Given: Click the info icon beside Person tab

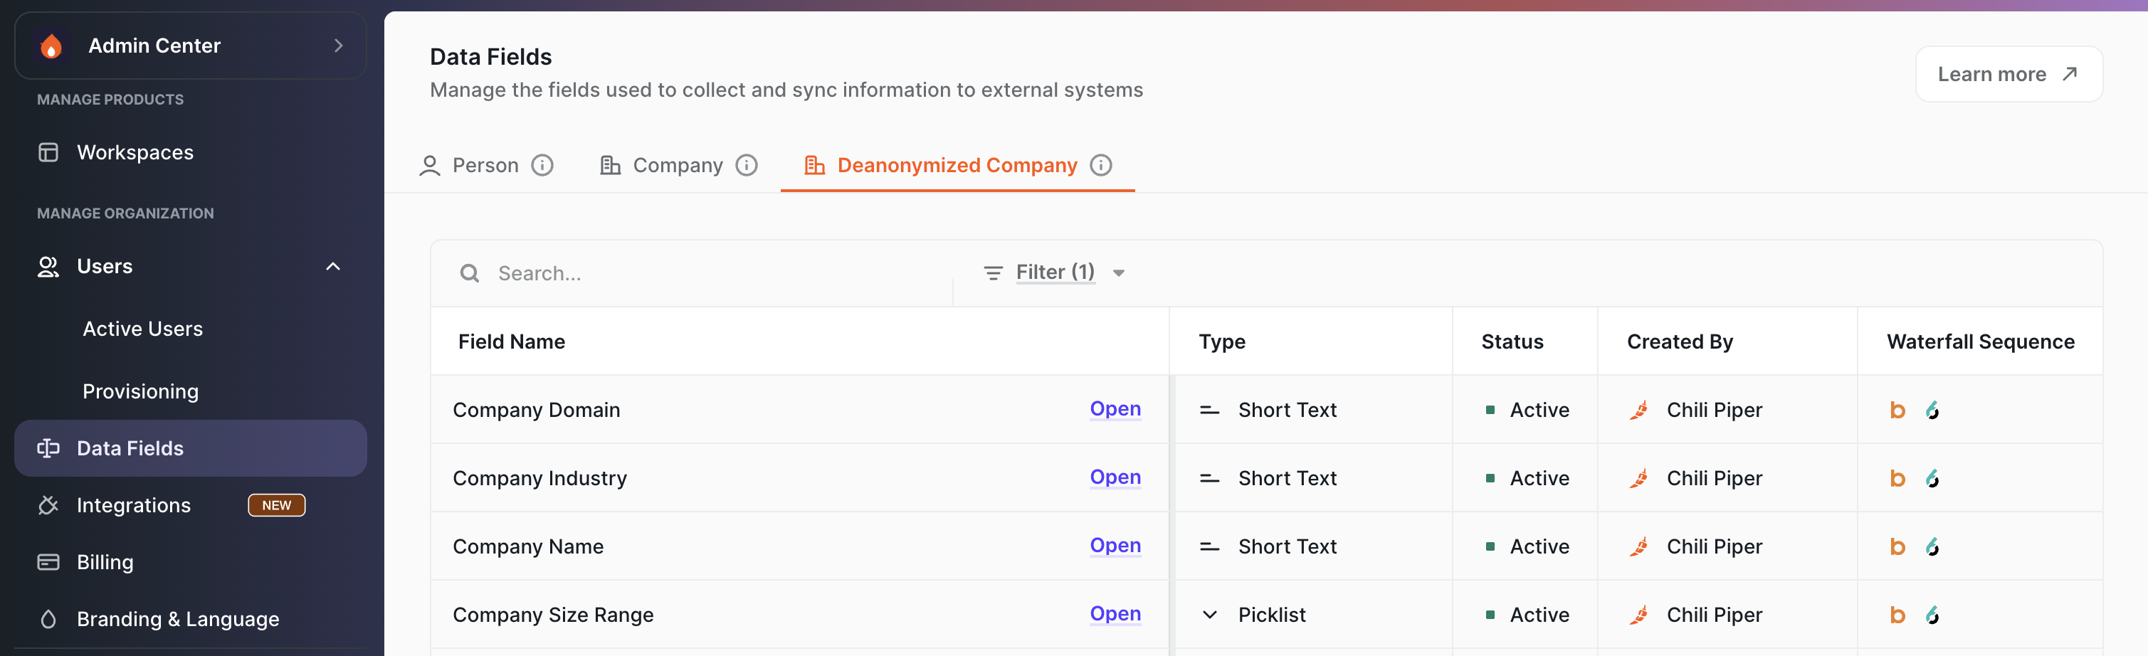Looking at the screenshot, I should coord(542,165).
